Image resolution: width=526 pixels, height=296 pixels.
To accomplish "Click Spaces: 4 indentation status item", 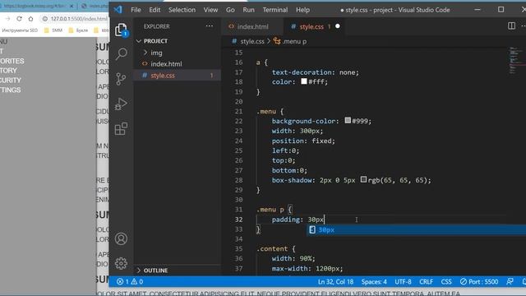I will click(x=374, y=281).
